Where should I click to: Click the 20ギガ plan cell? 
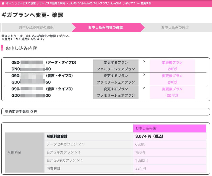[x=172, y=95]
